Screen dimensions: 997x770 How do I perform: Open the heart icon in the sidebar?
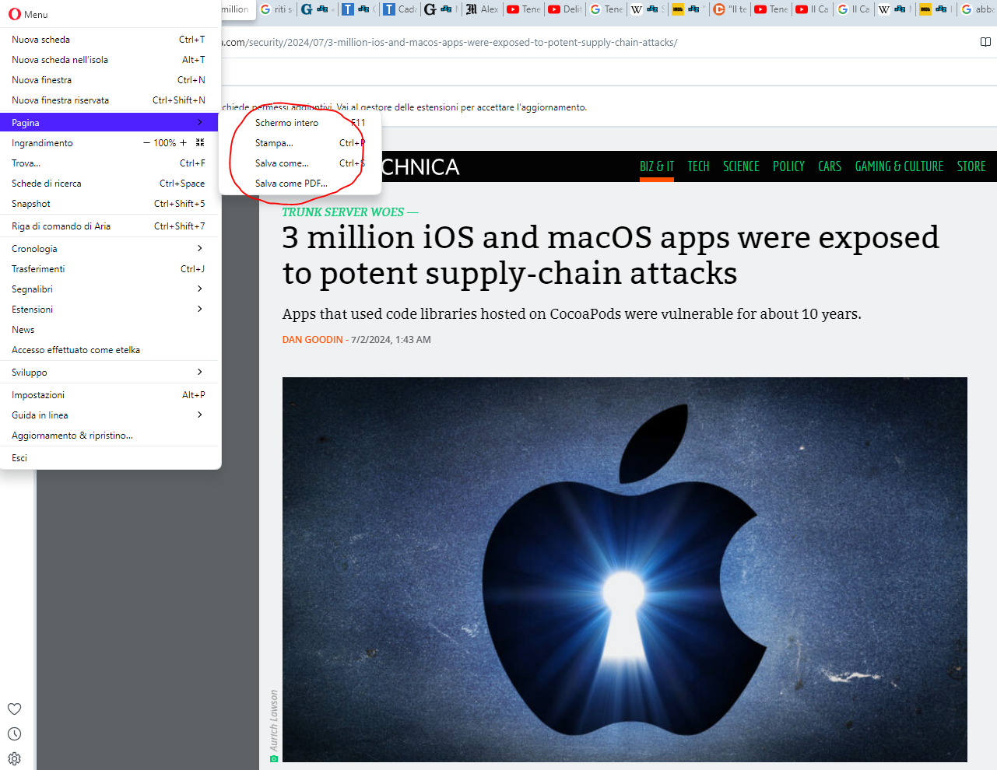pyautogui.click(x=14, y=709)
